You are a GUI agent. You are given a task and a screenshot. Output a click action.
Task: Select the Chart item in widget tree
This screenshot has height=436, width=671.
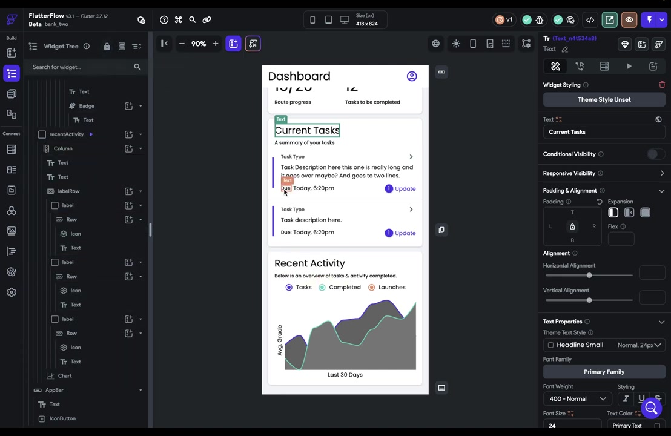[65, 375]
